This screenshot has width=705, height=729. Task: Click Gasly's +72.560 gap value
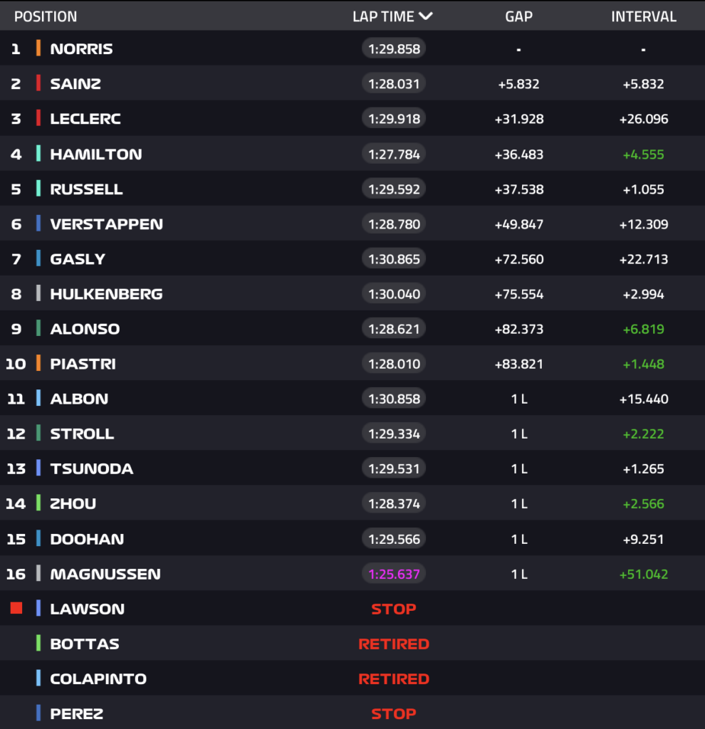(518, 259)
